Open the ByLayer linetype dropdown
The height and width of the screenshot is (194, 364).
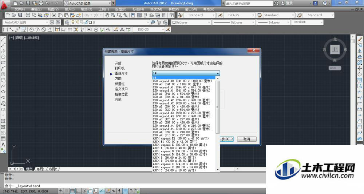pos(234,22)
